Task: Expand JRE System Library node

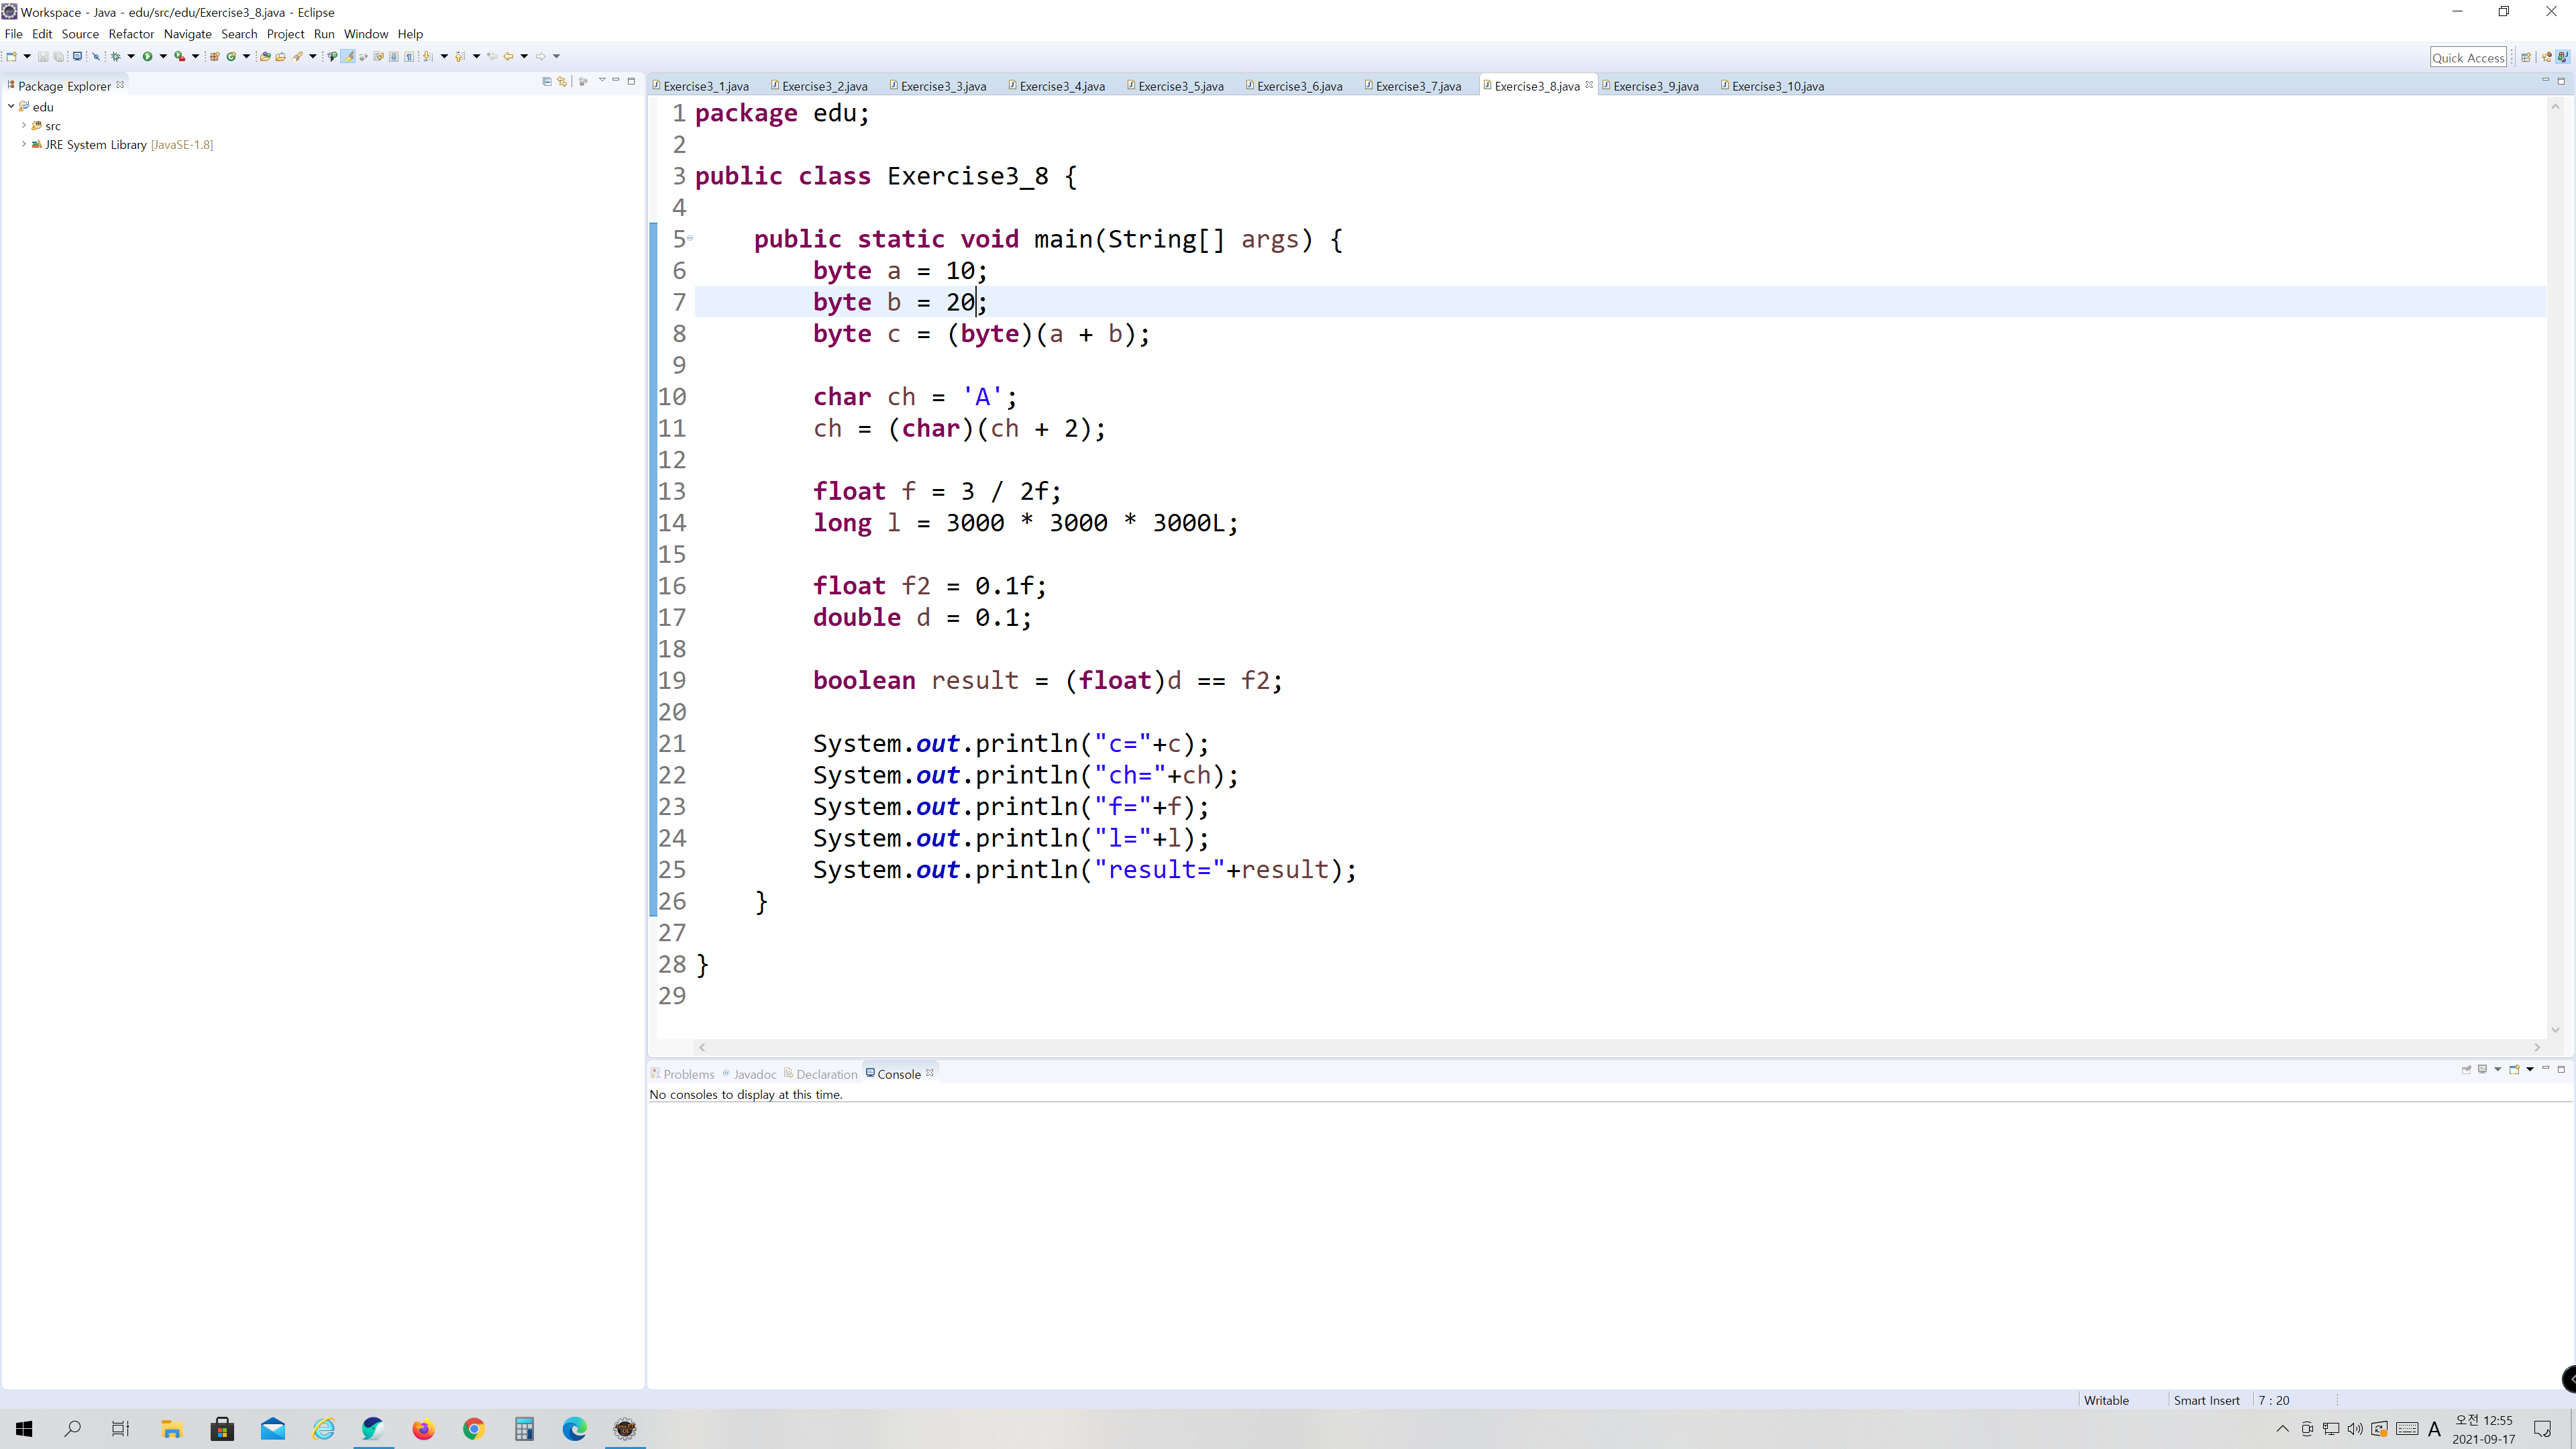Action: click(x=23, y=145)
